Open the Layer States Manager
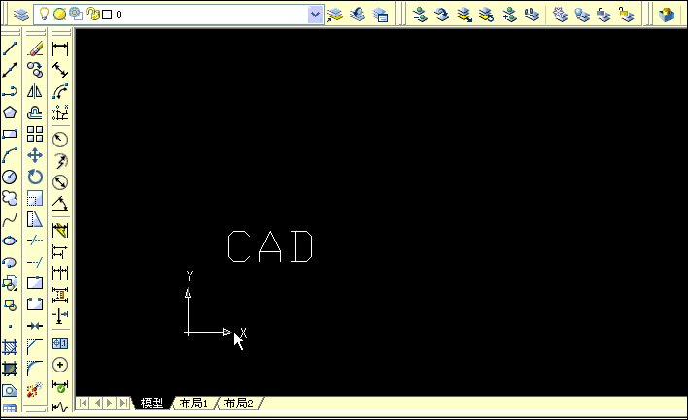 pos(380,15)
